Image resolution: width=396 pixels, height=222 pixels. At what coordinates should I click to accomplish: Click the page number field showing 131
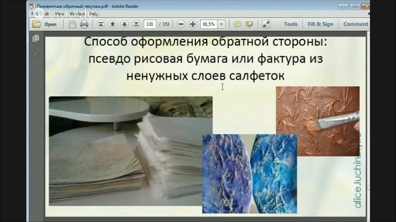[150, 24]
